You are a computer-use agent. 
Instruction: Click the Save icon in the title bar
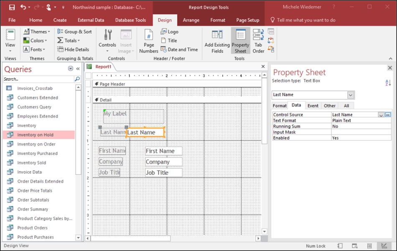tap(12, 8)
